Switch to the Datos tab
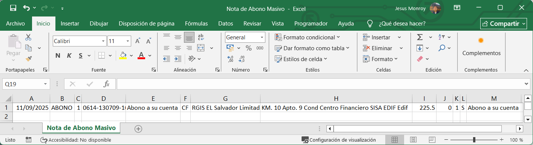 pyautogui.click(x=225, y=24)
